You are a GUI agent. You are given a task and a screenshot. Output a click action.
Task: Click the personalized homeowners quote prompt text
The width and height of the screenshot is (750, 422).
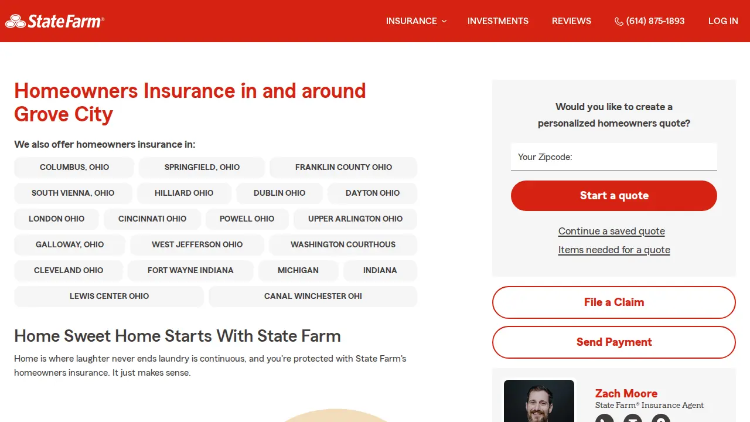614,115
